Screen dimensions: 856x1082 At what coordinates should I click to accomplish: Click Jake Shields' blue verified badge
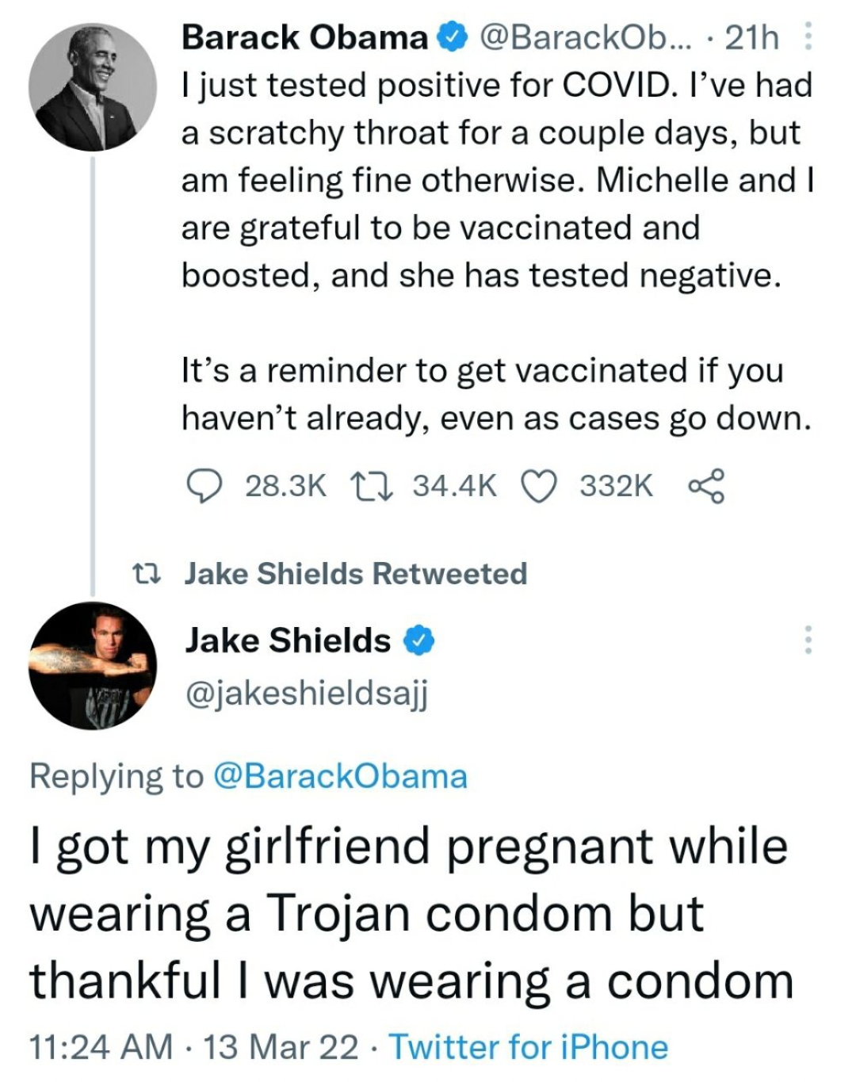point(420,640)
